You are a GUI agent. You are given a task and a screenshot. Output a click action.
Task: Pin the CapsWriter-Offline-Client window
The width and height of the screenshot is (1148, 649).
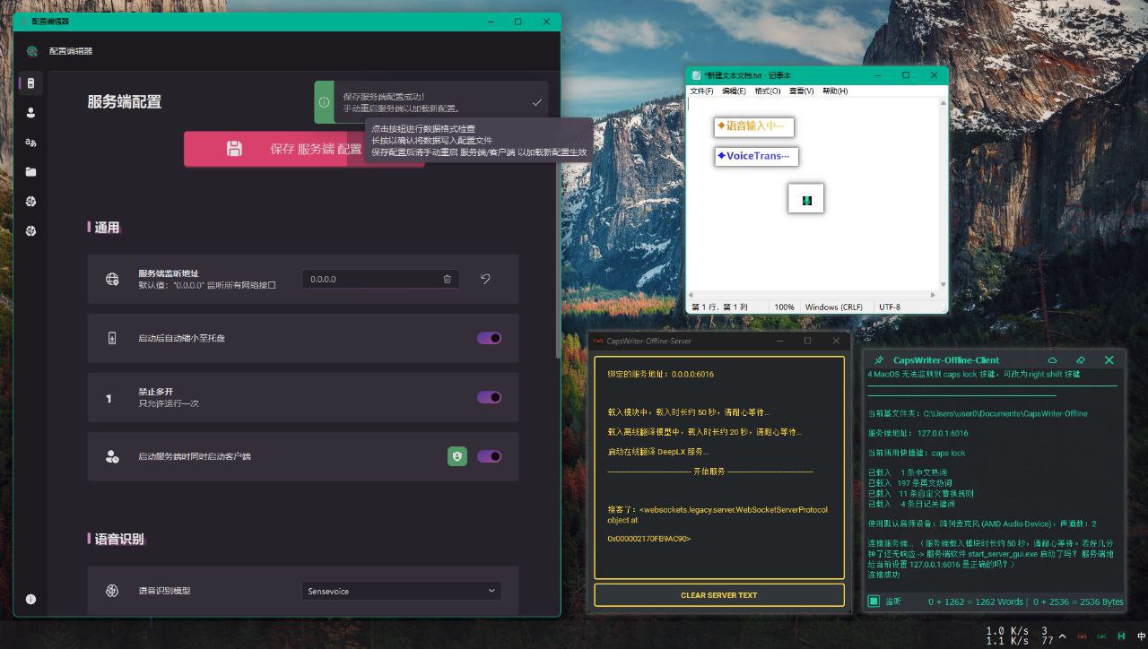point(879,359)
